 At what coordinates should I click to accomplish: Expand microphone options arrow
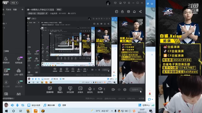coord(94,89)
